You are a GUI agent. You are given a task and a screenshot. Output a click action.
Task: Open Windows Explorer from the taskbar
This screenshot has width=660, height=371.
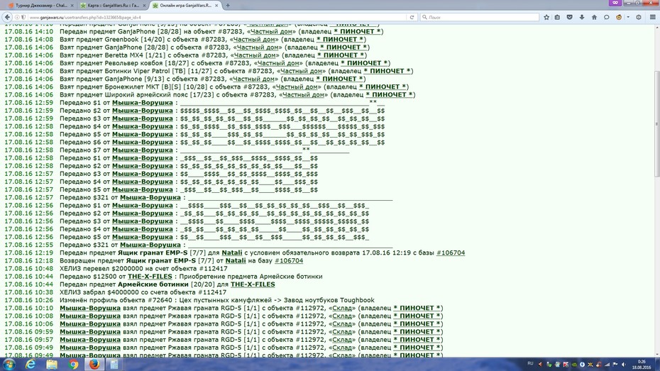(x=52, y=365)
